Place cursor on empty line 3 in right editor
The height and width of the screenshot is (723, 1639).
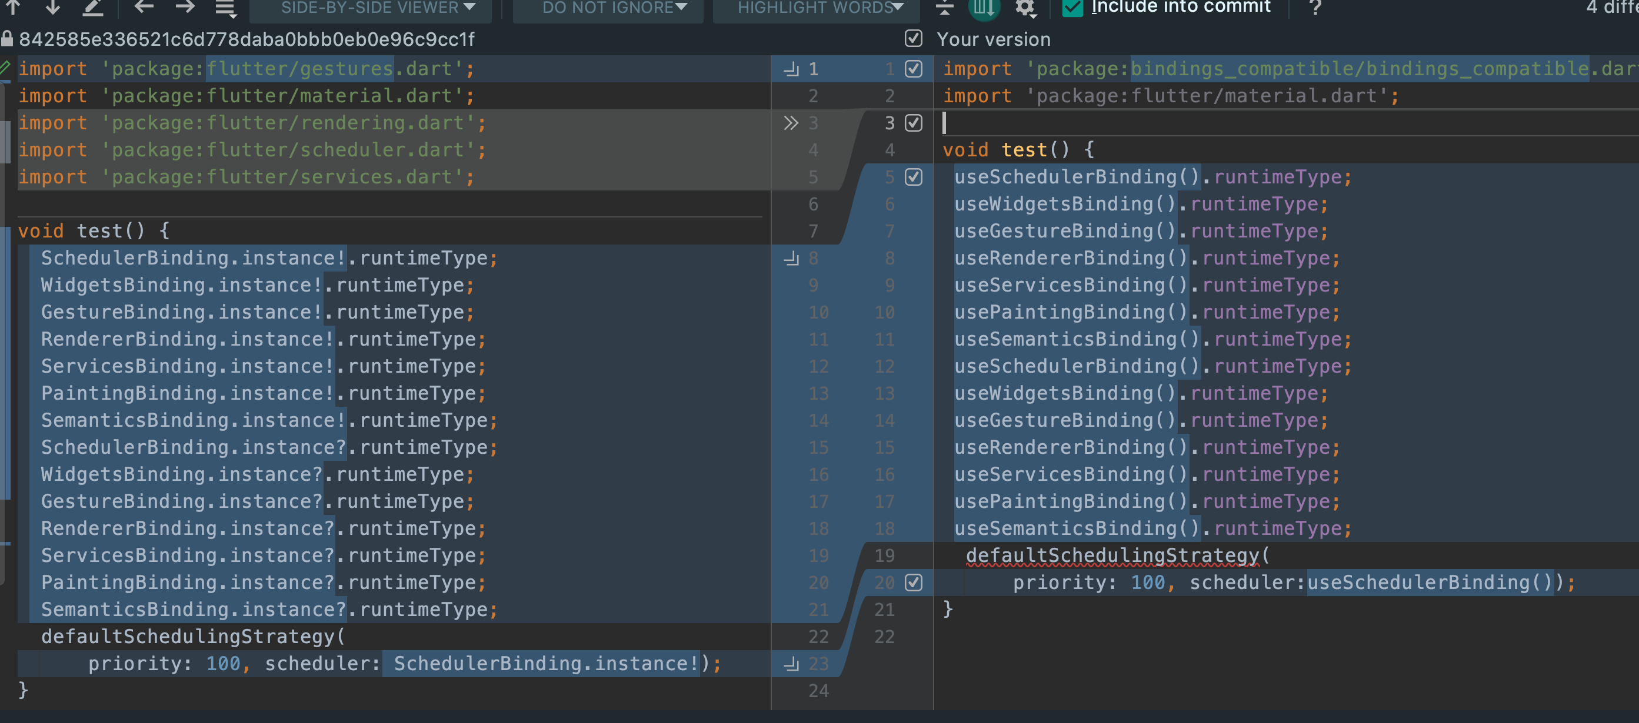[1145, 123]
